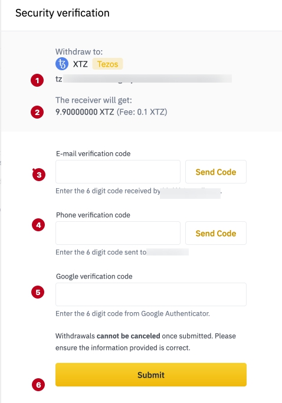Focus the Phone verification code field
The height and width of the screenshot is (403, 282).
(118, 233)
